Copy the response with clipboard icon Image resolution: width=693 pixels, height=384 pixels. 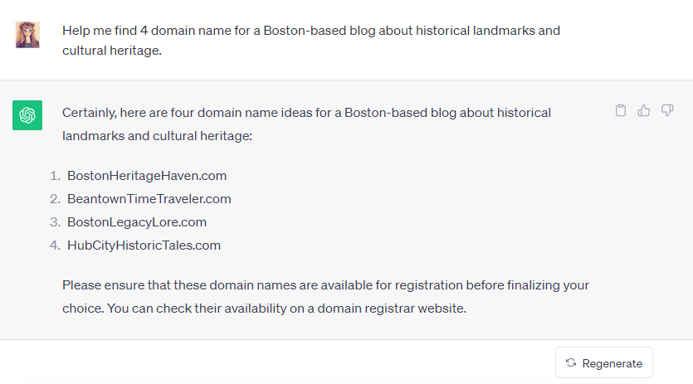621,110
